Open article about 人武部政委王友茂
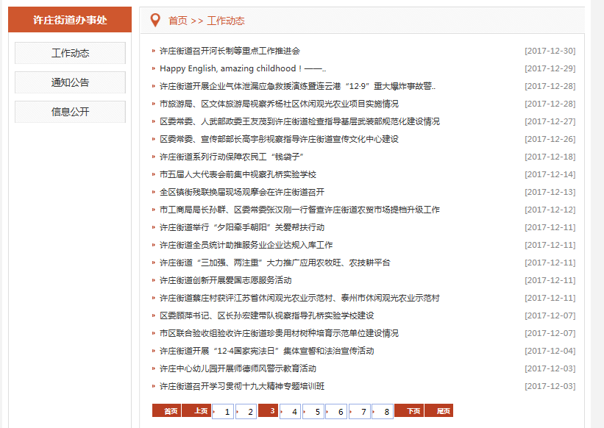The width and height of the screenshot is (604, 428). [x=299, y=121]
